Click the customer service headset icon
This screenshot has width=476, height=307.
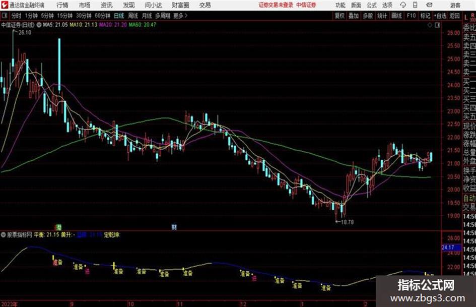click(x=403, y=5)
